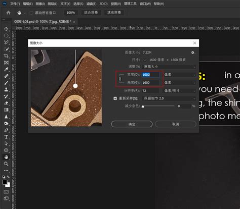Select the Pen tool
This screenshot has width=240, height=209.
point(6,130)
